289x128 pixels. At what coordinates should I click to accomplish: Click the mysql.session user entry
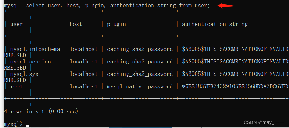(31, 62)
